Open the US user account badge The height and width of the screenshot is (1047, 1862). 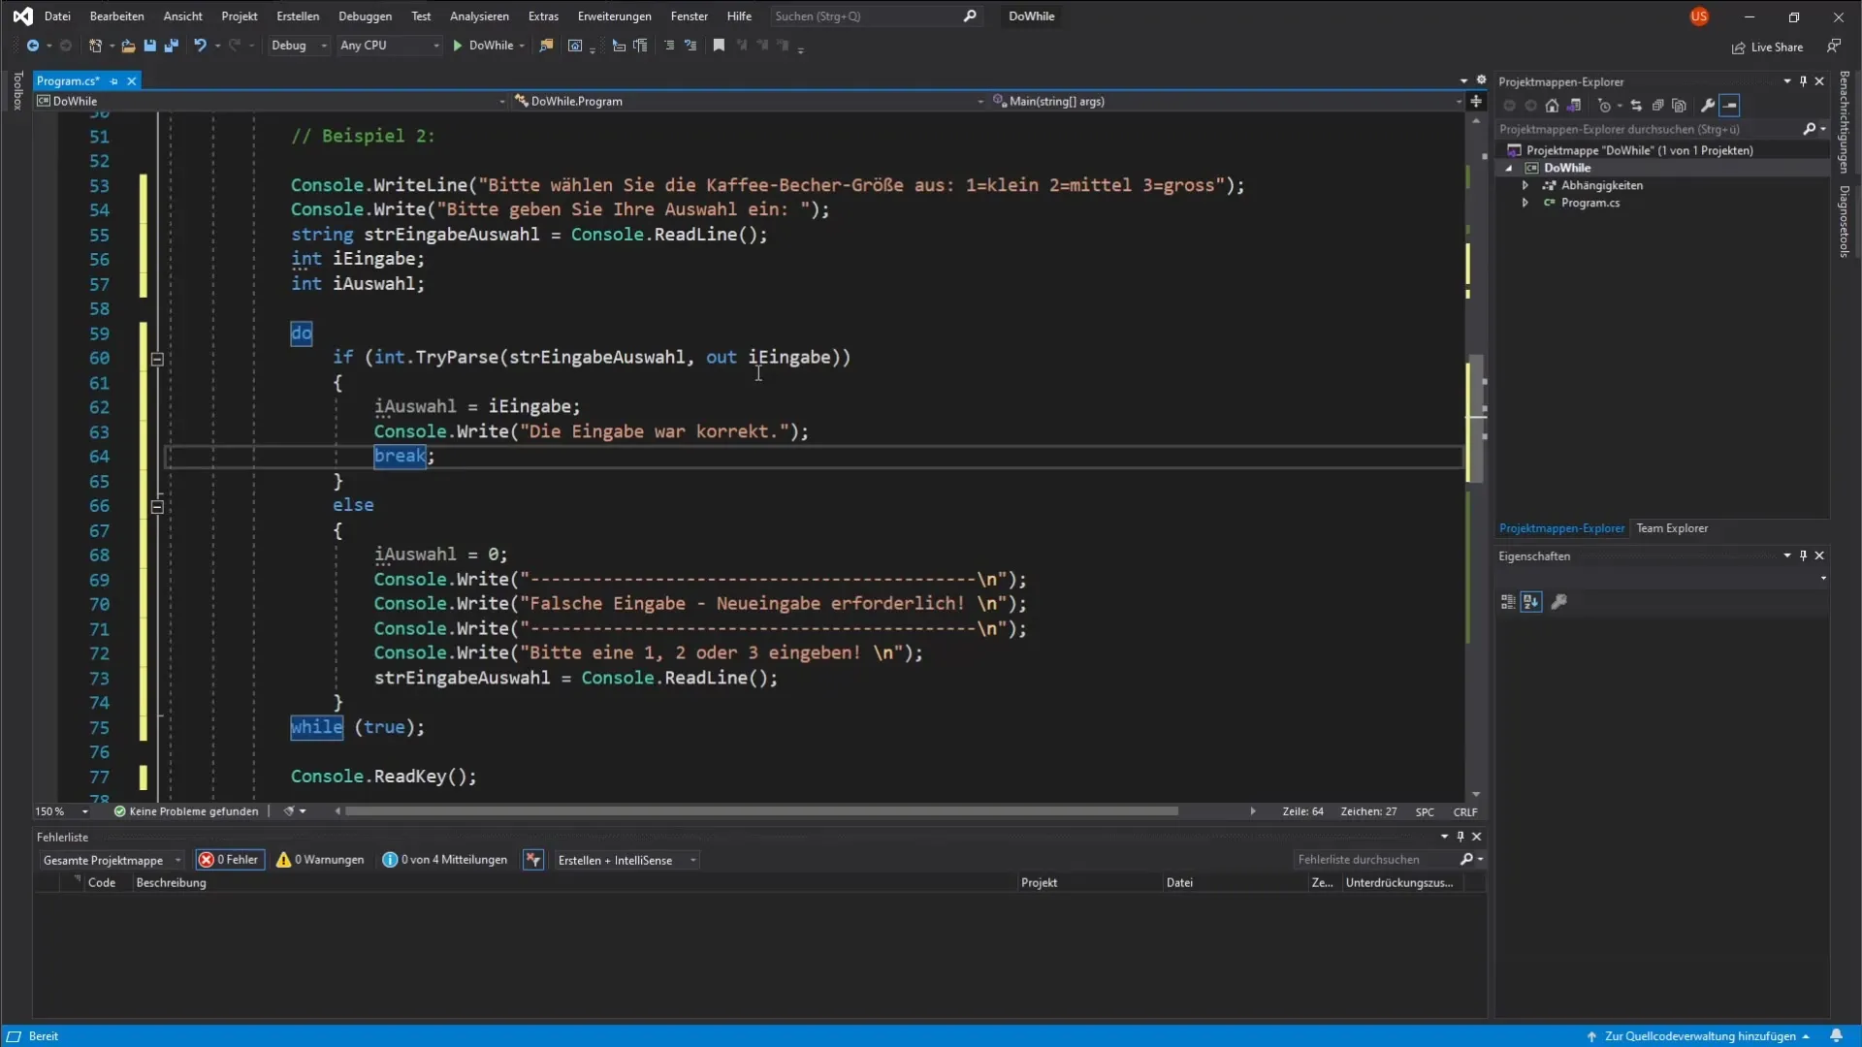click(1699, 16)
